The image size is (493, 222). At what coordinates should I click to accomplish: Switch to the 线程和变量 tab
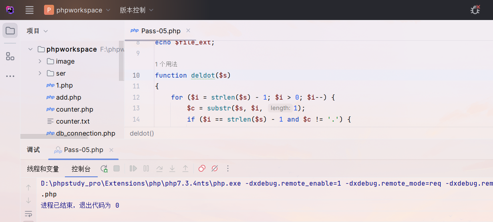(43, 169)
